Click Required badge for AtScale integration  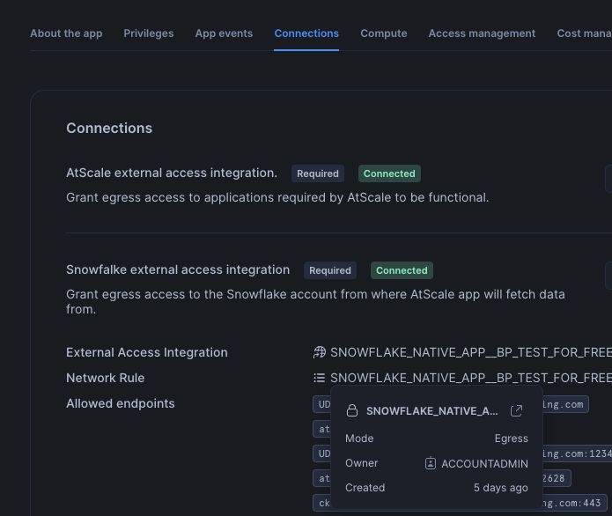(x=318, y=173)
